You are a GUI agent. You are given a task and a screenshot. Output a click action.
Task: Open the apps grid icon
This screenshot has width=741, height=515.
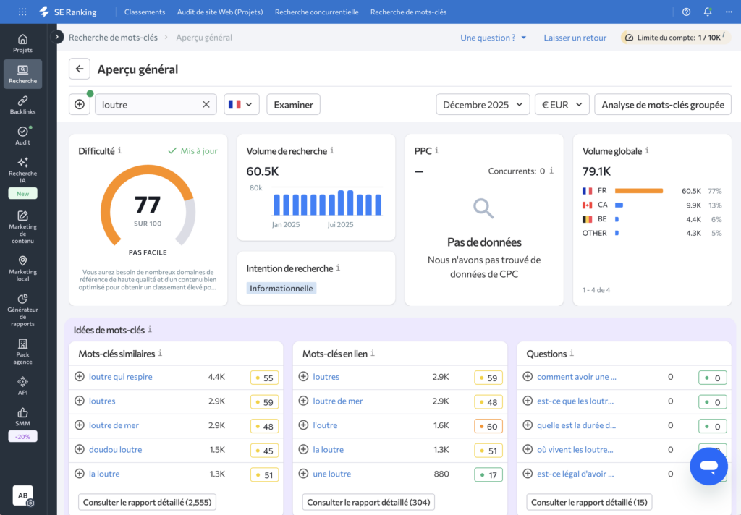pyautogui.click(x=22, y=12)
